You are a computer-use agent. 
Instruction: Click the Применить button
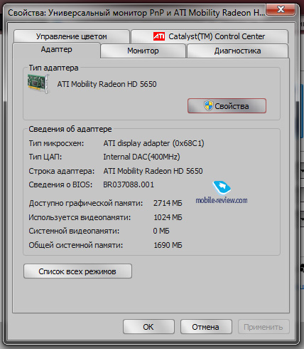pyautogui.click(x=264, y=327)
